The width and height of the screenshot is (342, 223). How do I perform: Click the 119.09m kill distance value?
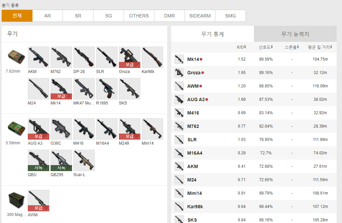coord(320,86)
